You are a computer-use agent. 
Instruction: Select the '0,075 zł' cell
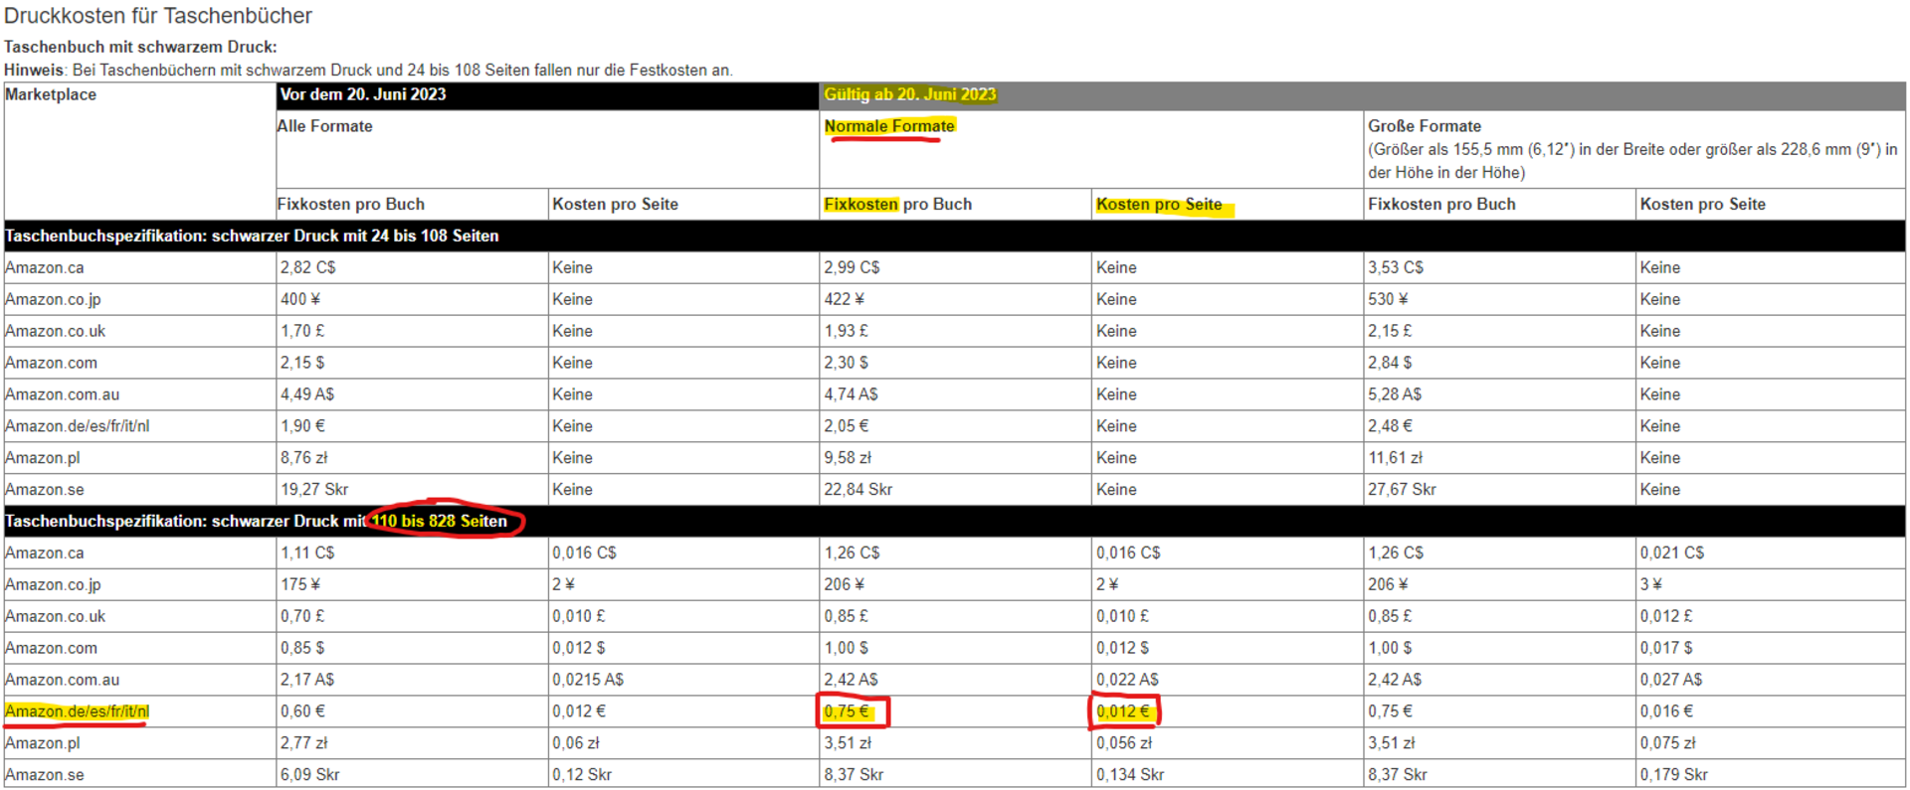click(x=1772, y=743)
